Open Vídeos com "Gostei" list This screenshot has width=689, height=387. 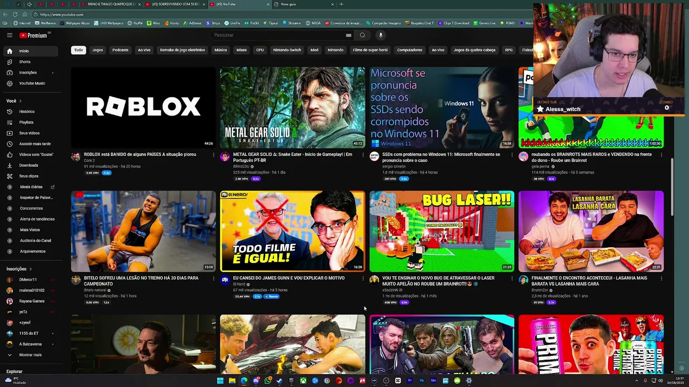(x=30, y=154)
